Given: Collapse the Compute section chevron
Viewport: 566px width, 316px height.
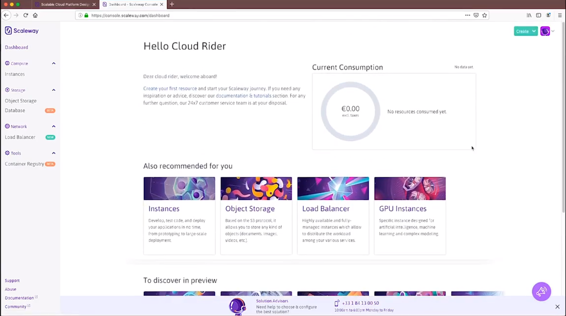Looking at the screenshot, I should pyautogui.click(x=54, y=63).
